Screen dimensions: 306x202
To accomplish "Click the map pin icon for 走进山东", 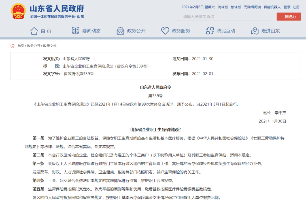I will pyautogui.click(x=255, y=31).
